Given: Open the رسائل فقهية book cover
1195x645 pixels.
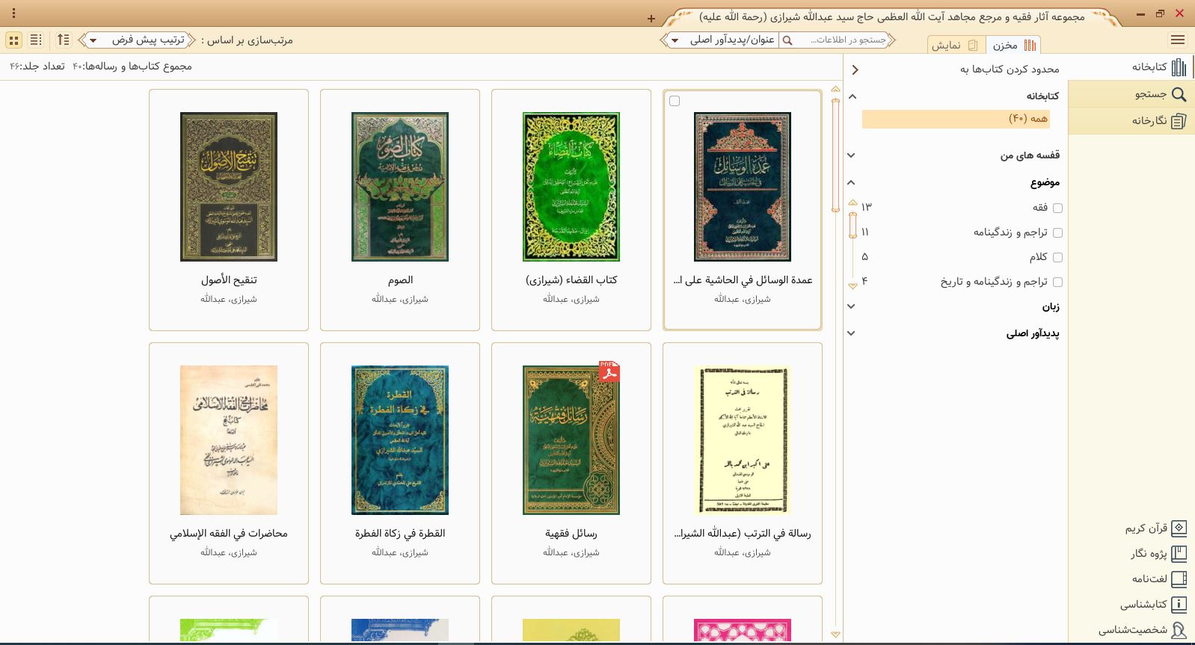Looking at the screenshot, I should (x=571, y=440).
